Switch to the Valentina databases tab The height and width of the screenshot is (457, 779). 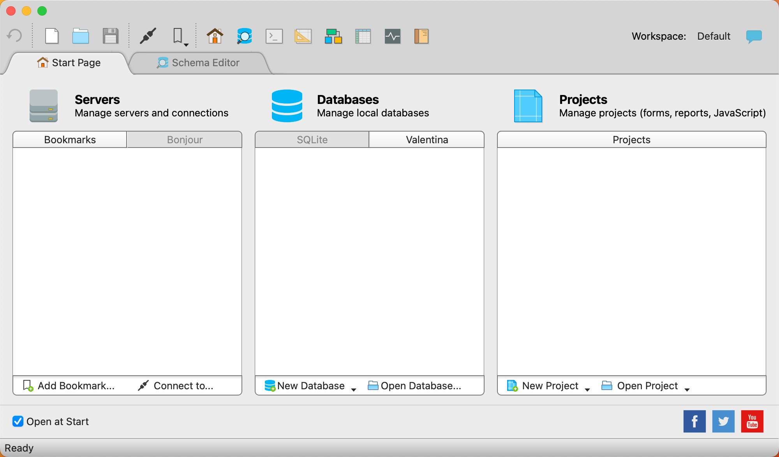tap(426, 139)
